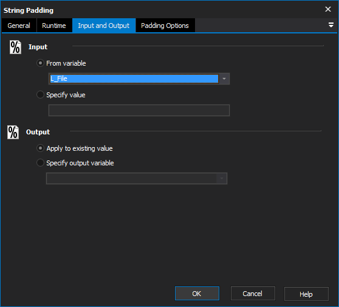The image size is (339, 307).
Task: Open Help for String Padding
Action: pyautogui.click(x=306, y=294)
